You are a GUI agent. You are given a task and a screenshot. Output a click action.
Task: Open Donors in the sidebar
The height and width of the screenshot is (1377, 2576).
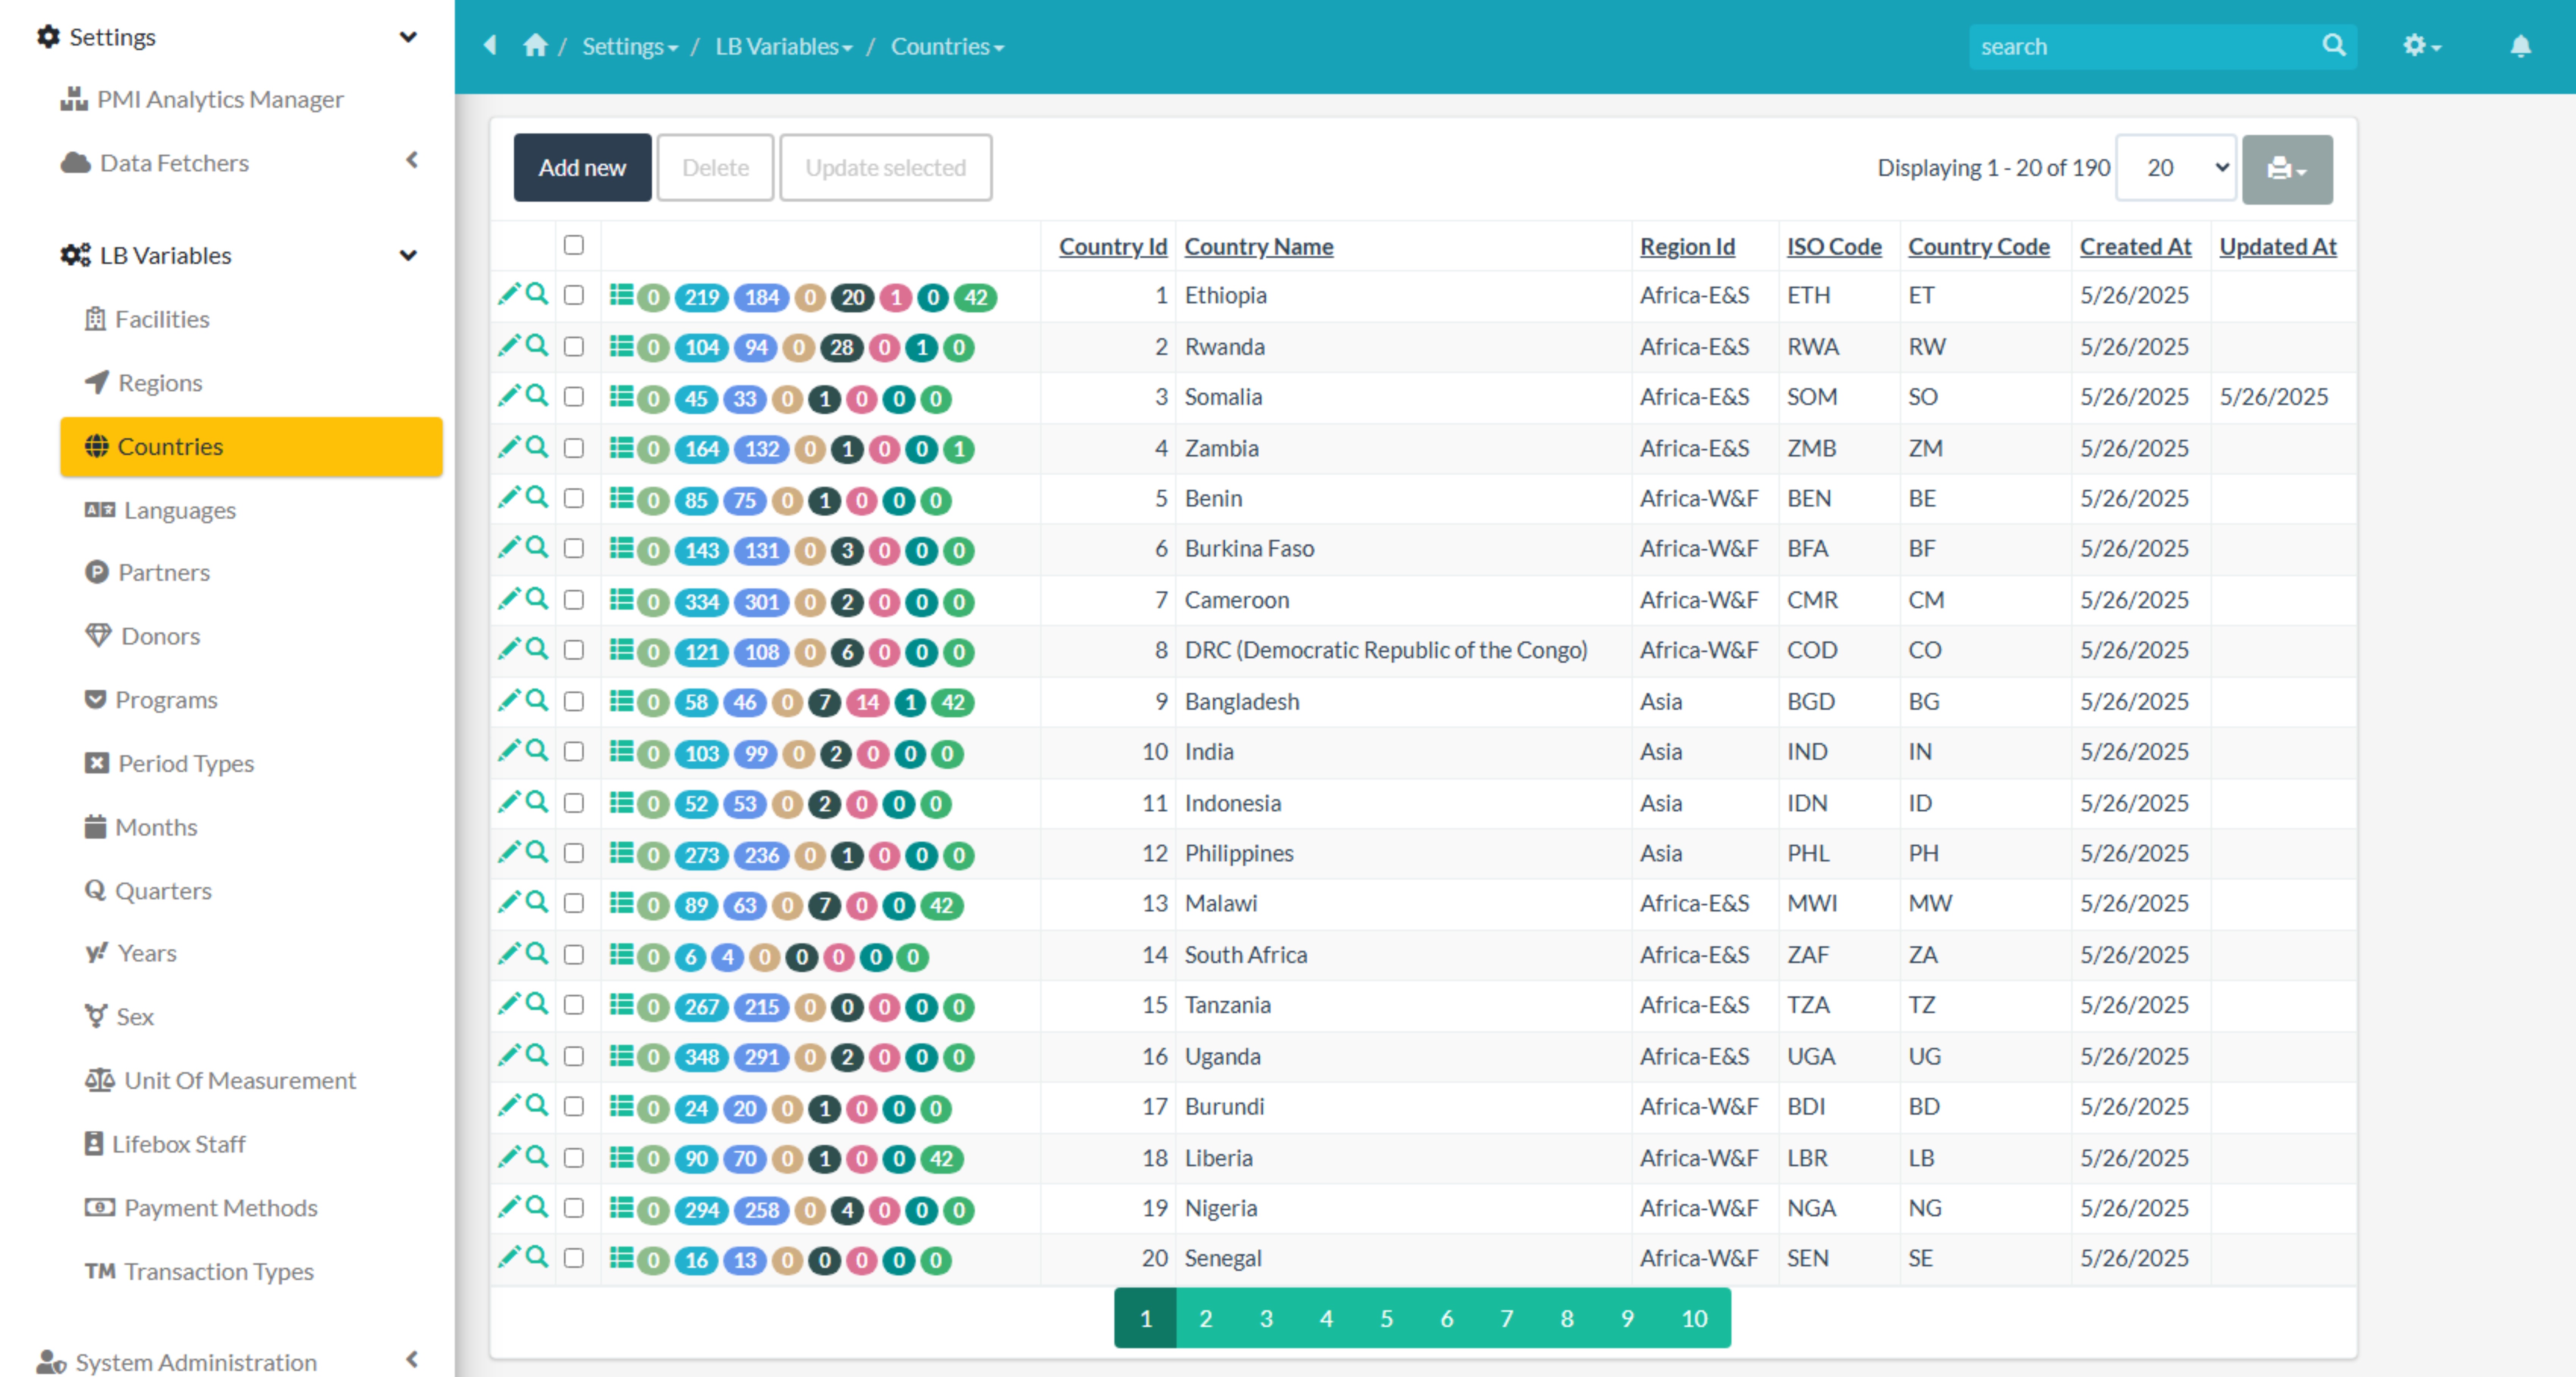point(160,636)
